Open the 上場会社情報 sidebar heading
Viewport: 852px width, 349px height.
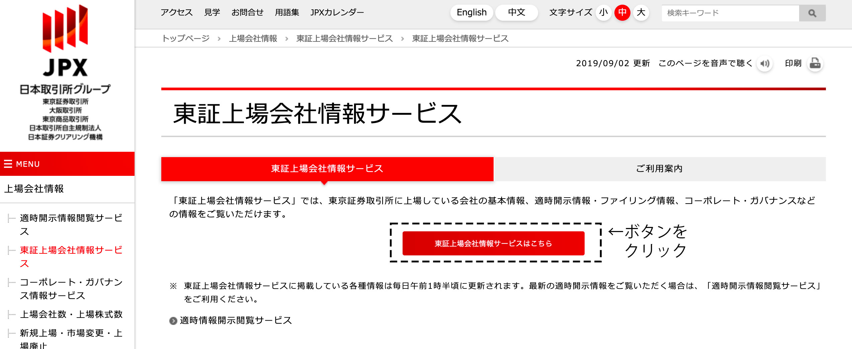pos(34,189)
